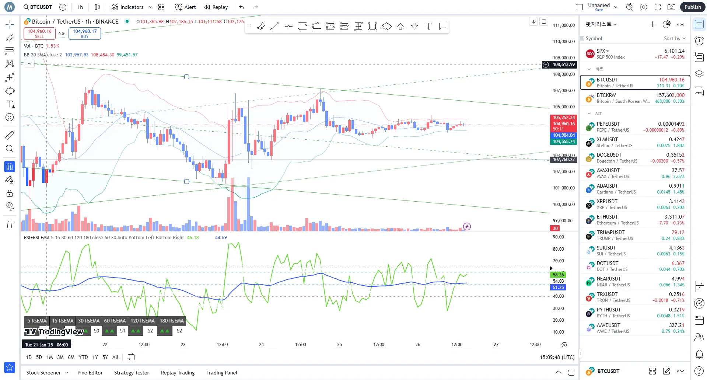Toggle stay in drawing mode
This screenshot has height=380, width=707.
(x=10, y=180)
